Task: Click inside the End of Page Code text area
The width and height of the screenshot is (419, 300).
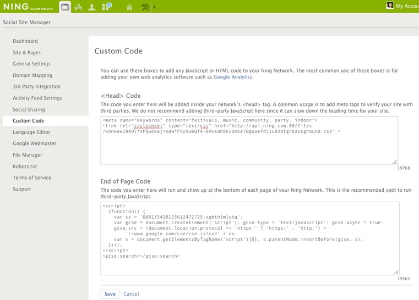Action: [x=250, y=238]
